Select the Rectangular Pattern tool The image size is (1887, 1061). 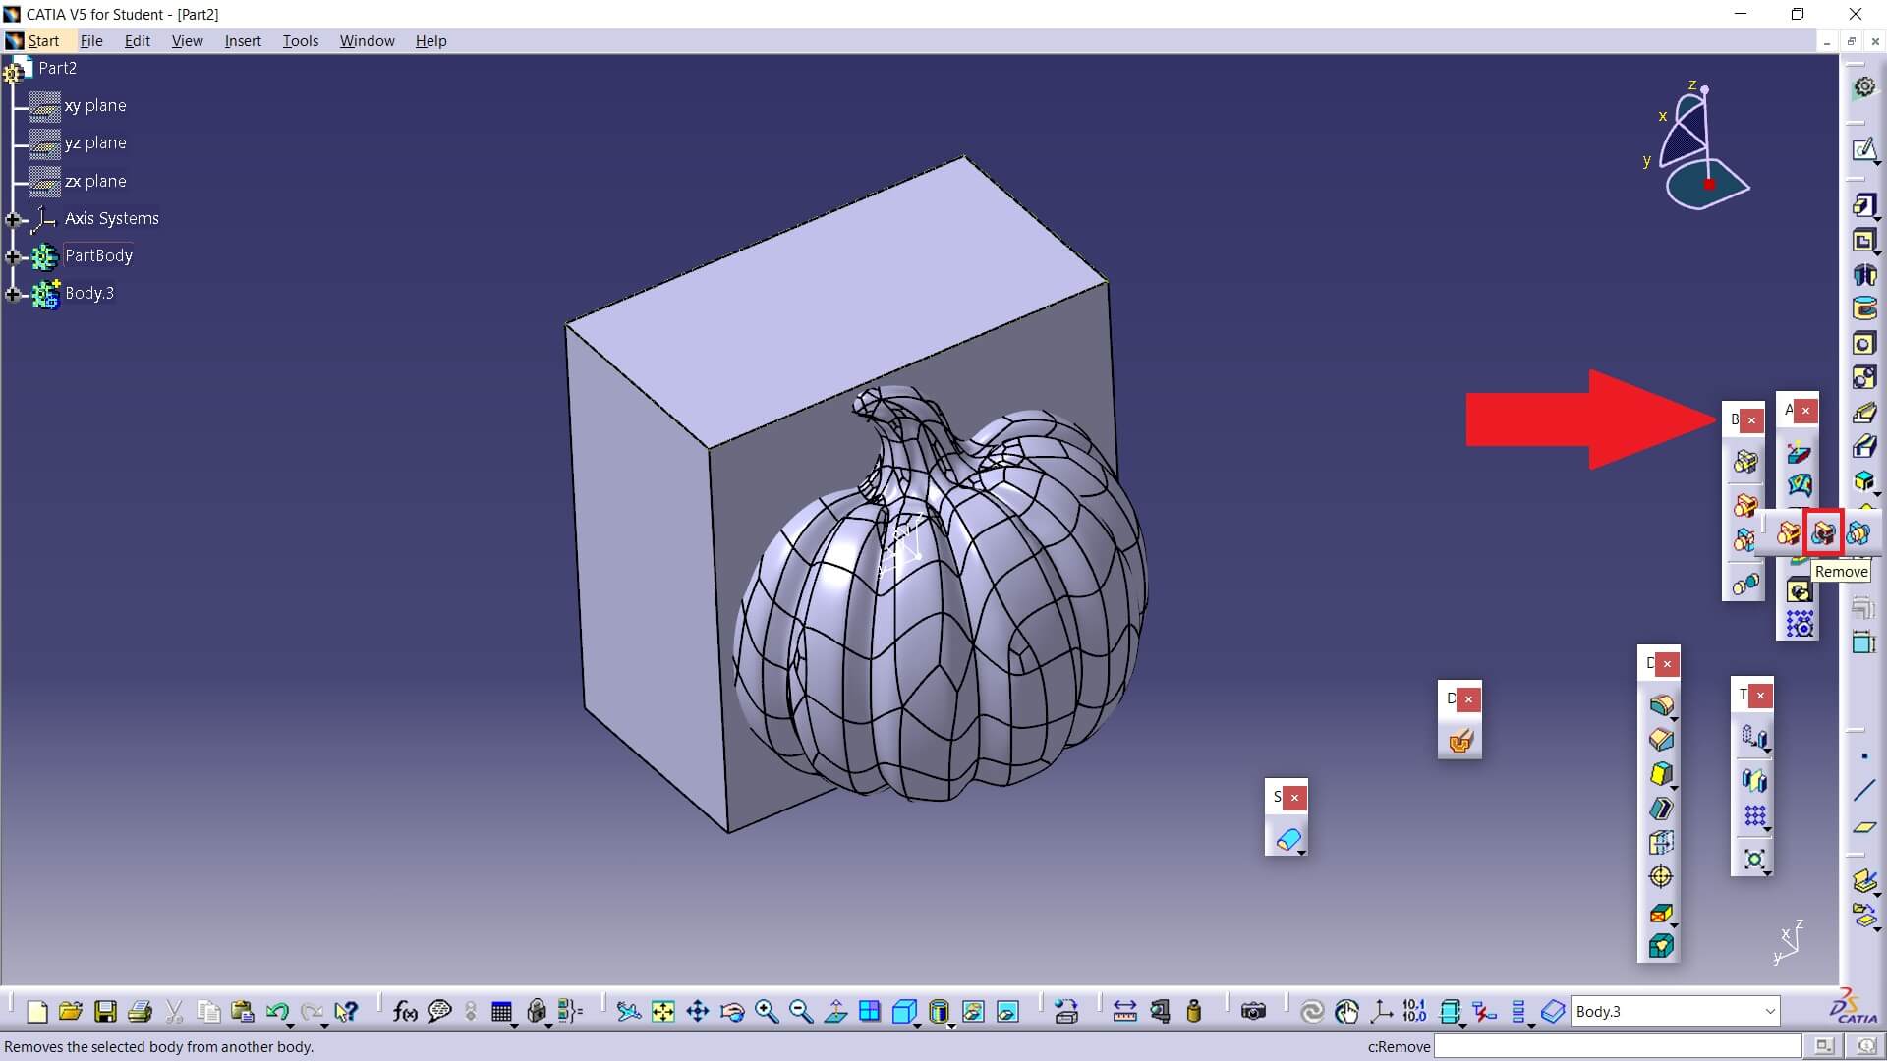coord(1754,816)
